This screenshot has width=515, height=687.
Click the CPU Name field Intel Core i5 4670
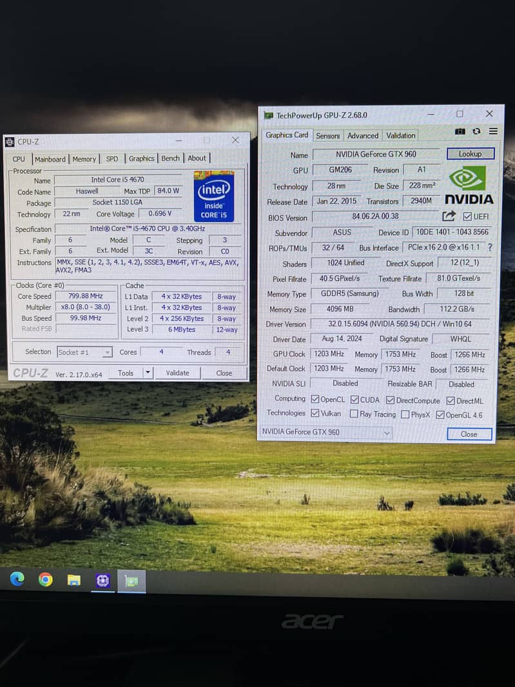pyautogui.click(x=117, y=180)
